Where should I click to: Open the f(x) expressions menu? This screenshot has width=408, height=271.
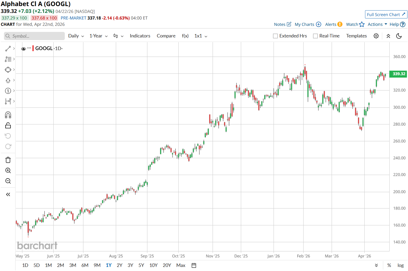point(185,36)
